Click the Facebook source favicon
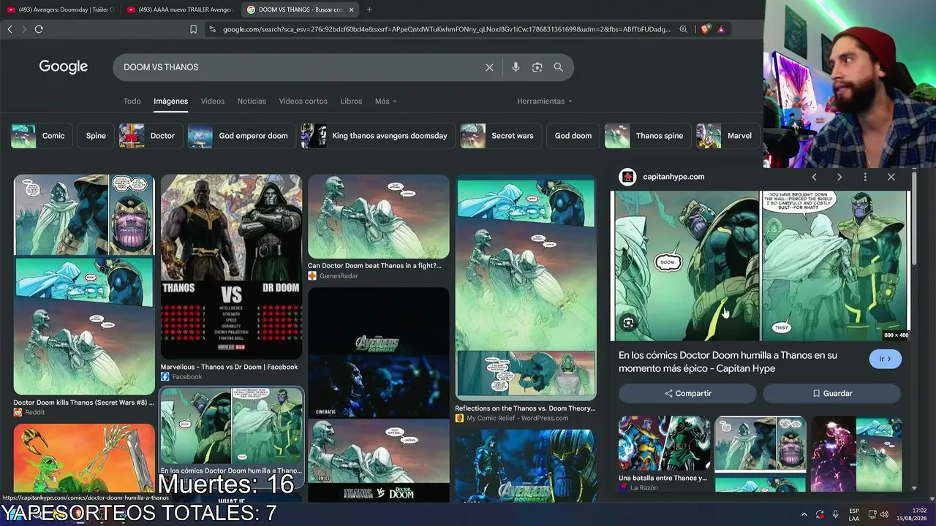Viewport: 936px width, 526px height. pos(165,377)
